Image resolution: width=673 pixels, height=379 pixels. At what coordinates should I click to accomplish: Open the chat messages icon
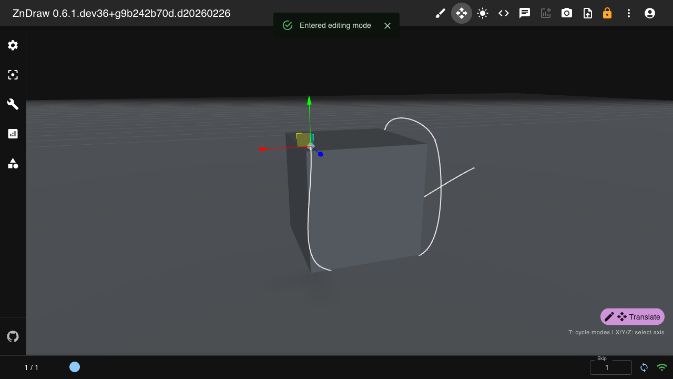point(525,13)
